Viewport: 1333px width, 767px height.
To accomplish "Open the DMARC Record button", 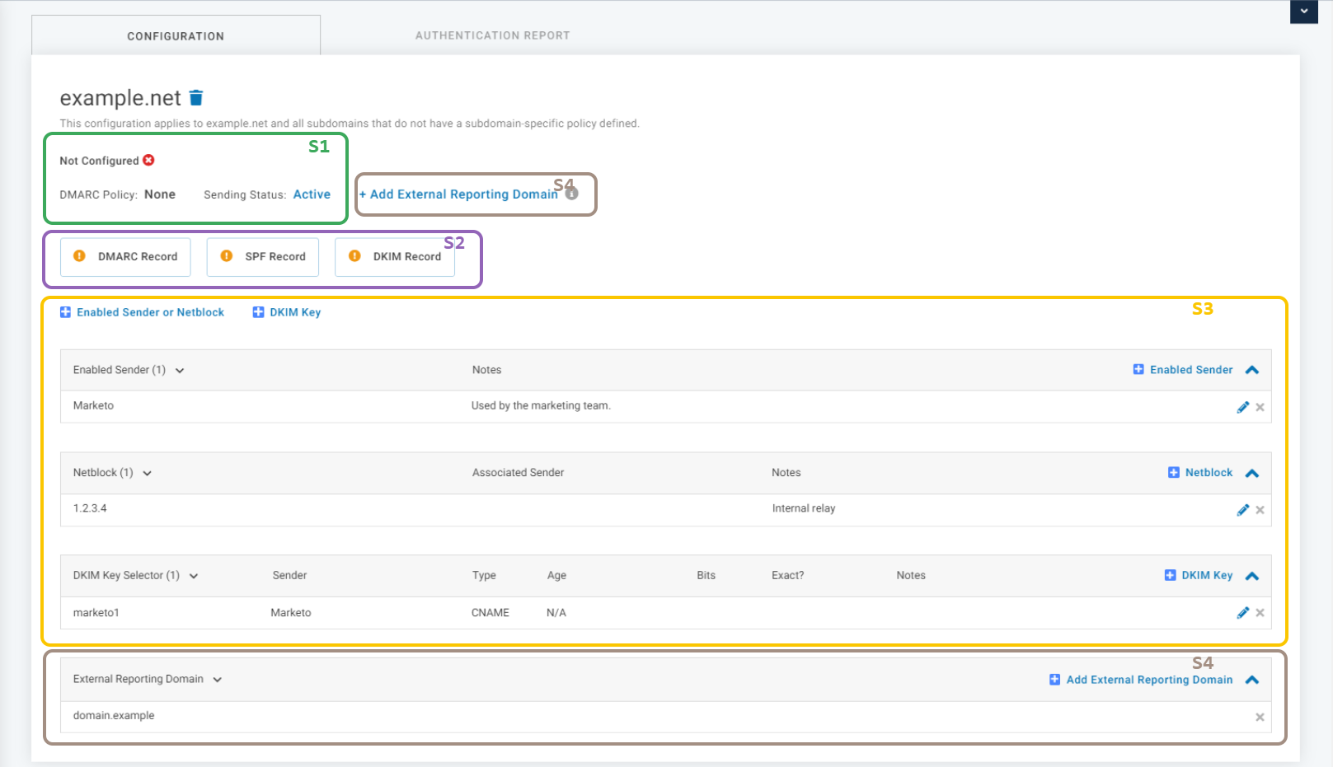I will [x=125, y=257].
